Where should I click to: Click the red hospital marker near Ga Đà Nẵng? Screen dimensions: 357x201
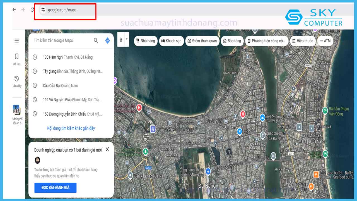pyautogui.click(x=243, y=114)
